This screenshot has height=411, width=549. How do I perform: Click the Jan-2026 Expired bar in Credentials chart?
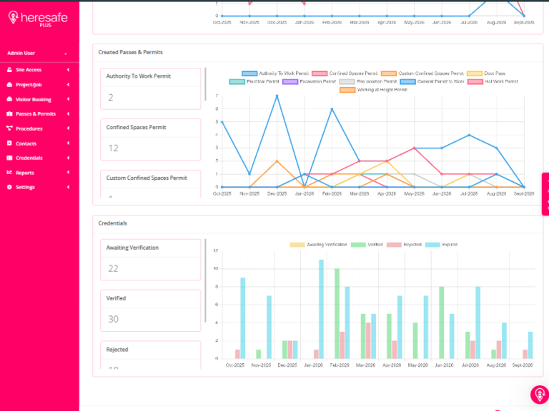click(x=321, y=309)
